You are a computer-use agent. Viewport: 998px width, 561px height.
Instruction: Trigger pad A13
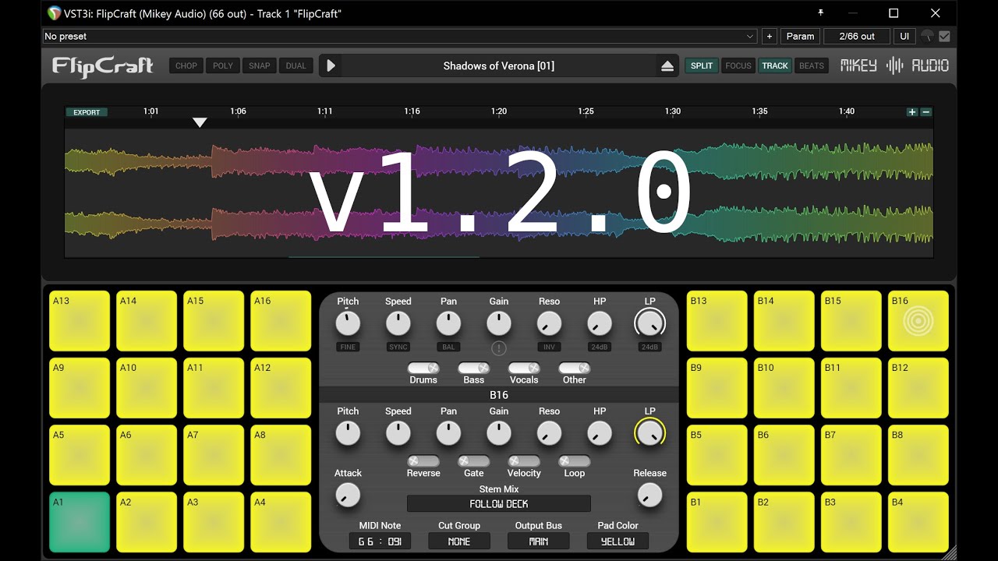tap(80, 321)
